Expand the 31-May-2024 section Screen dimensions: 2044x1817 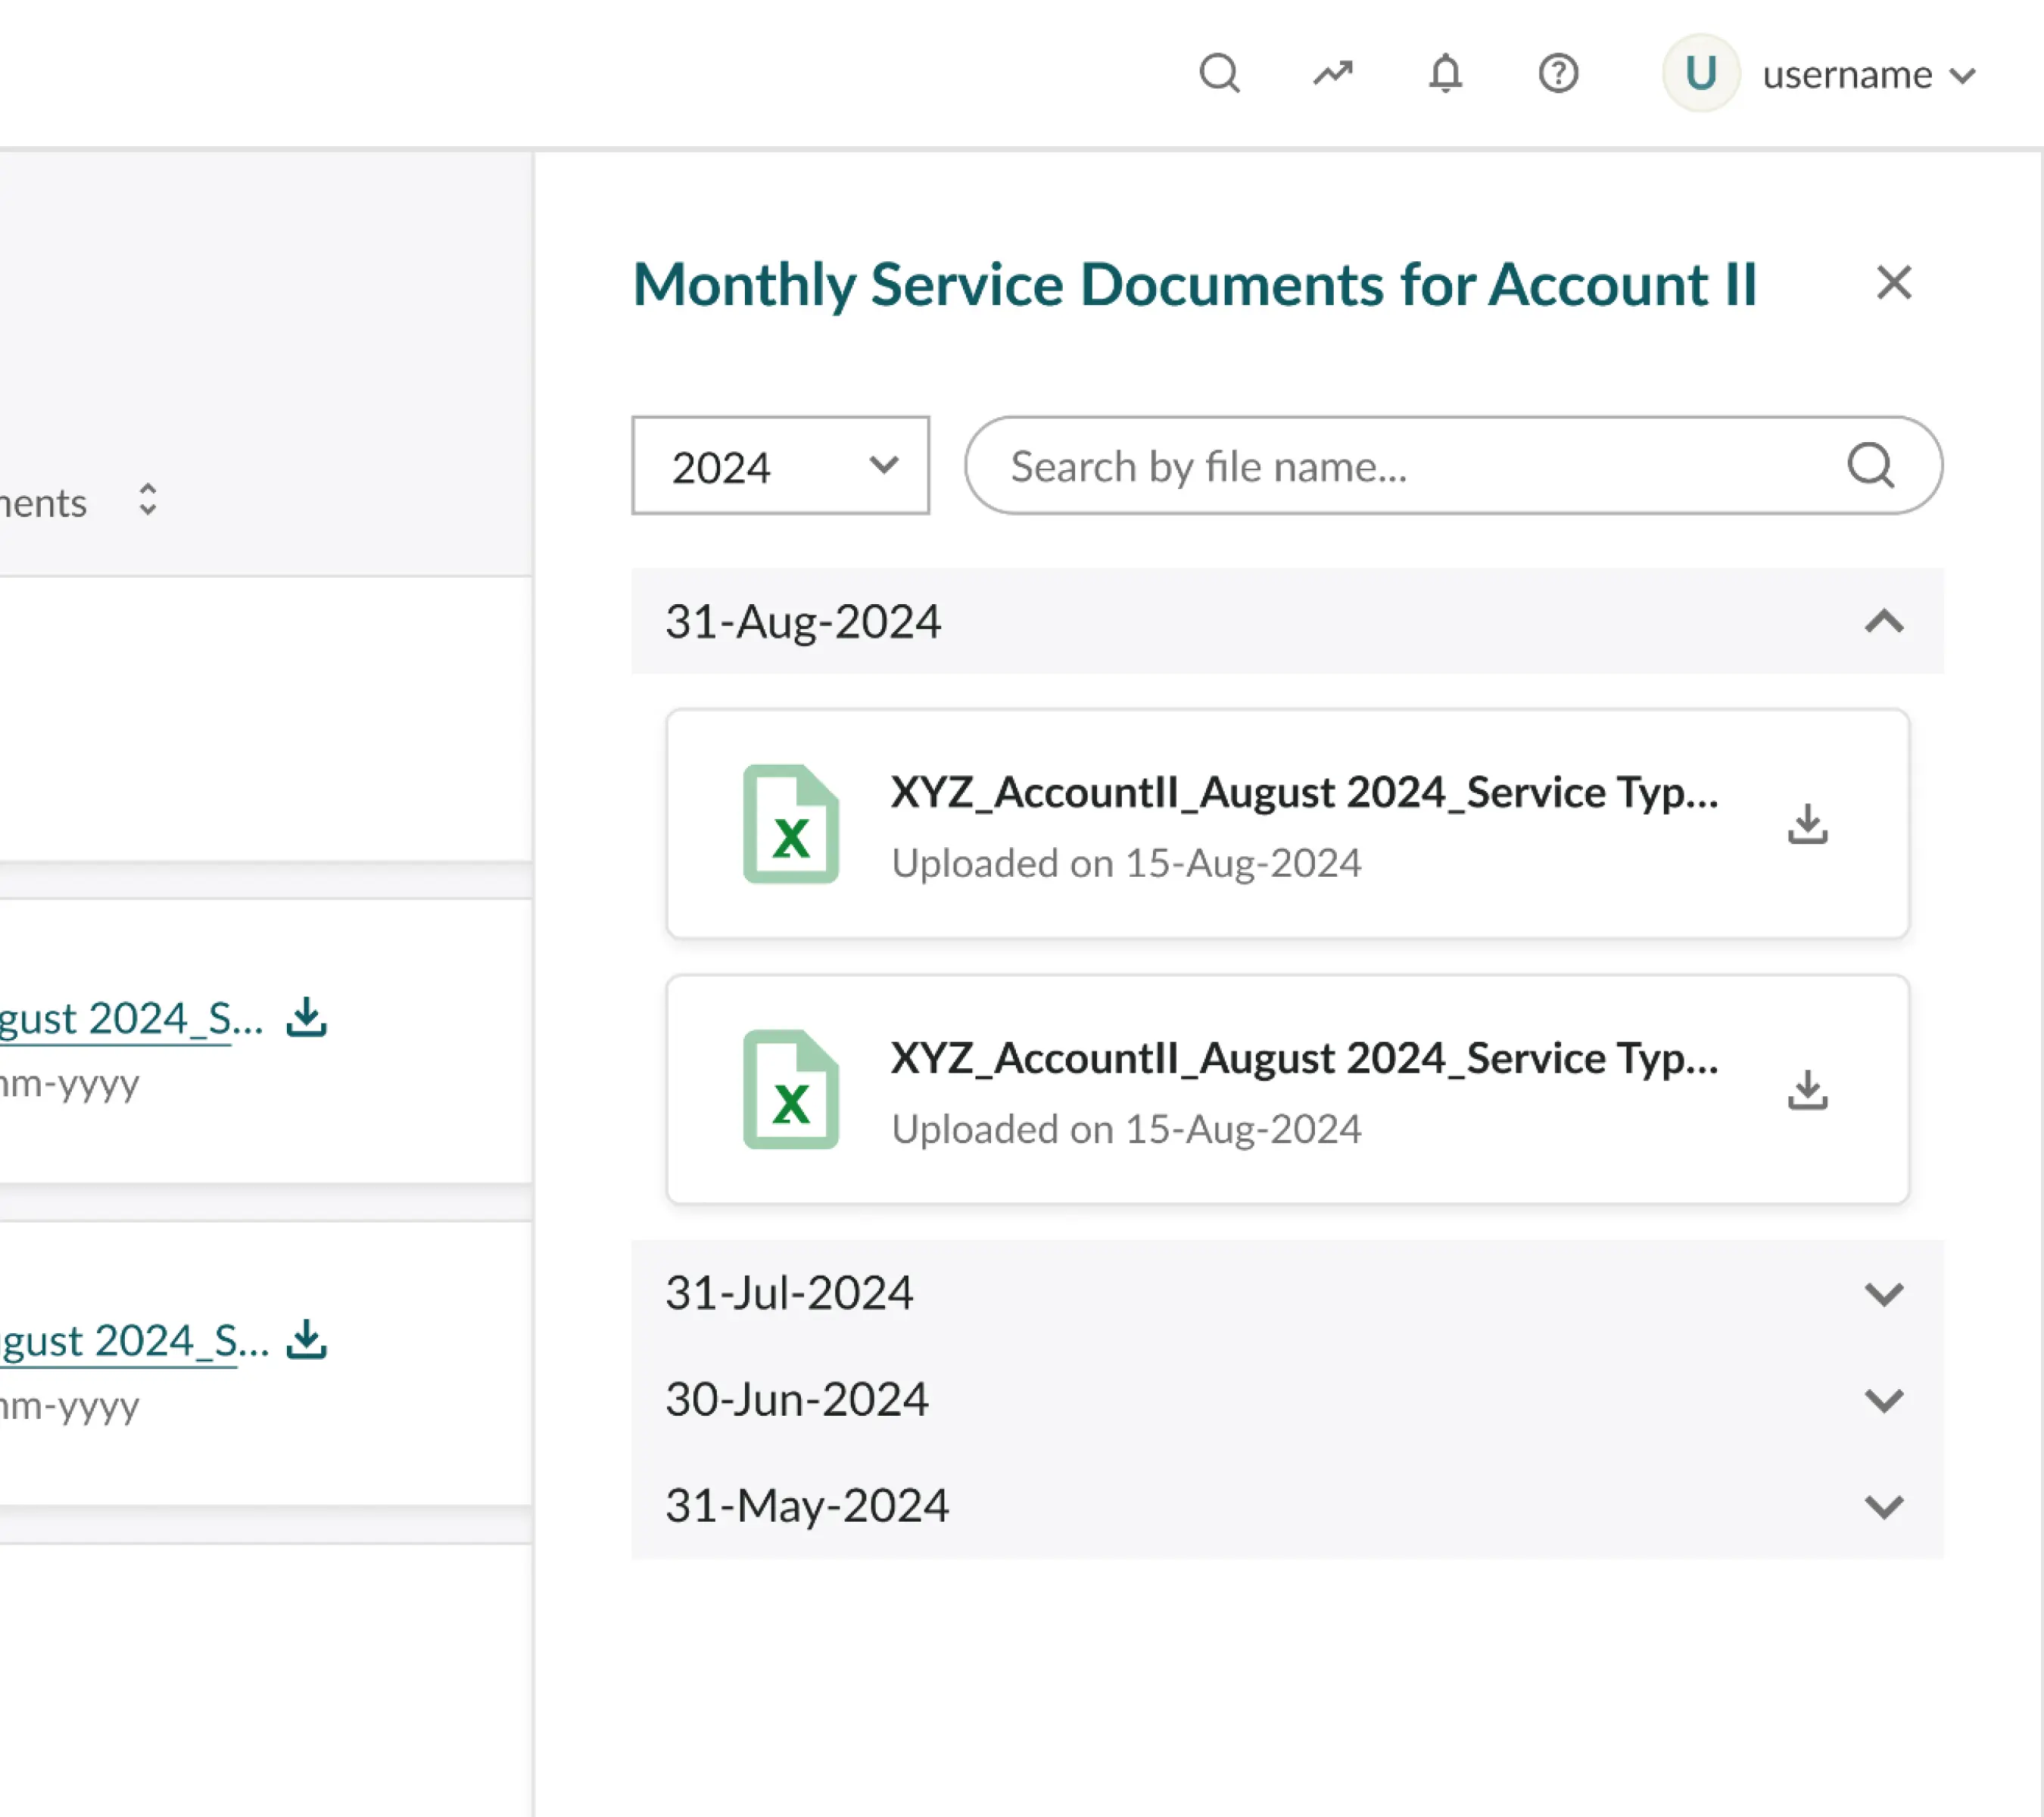[x=1884, y=1506]
